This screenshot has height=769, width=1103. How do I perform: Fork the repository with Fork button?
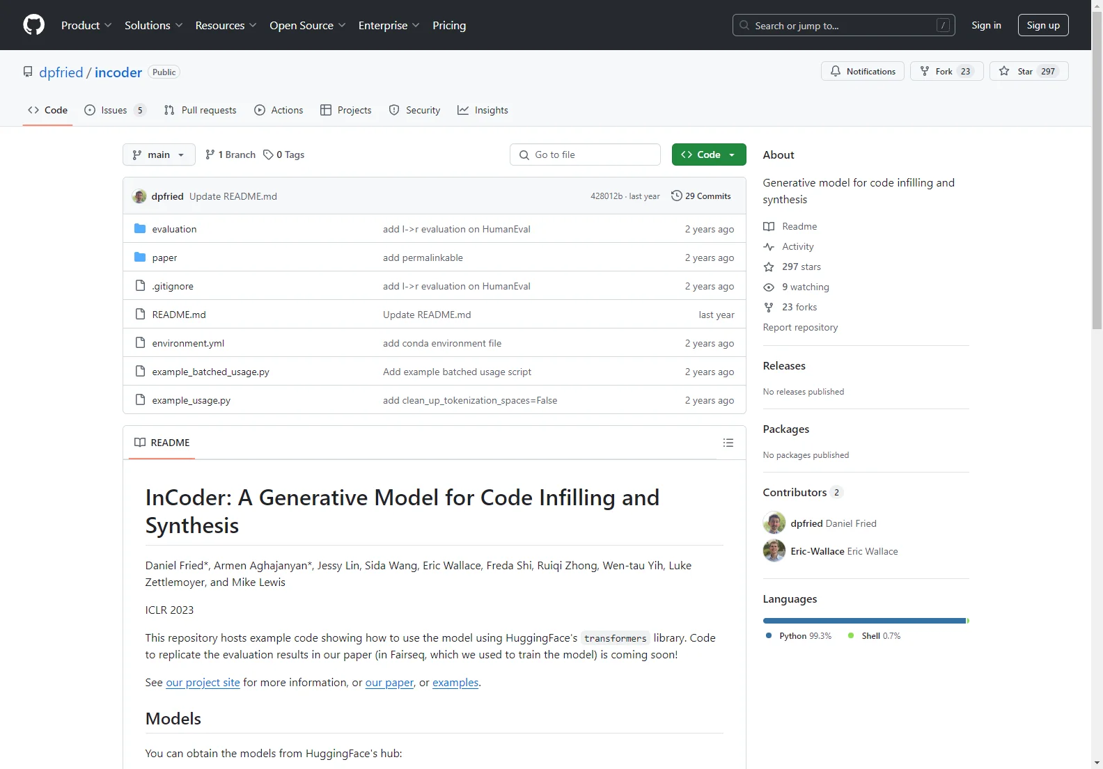(946, 71)
